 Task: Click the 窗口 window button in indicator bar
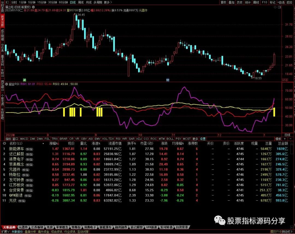click(x=15, y=139)
